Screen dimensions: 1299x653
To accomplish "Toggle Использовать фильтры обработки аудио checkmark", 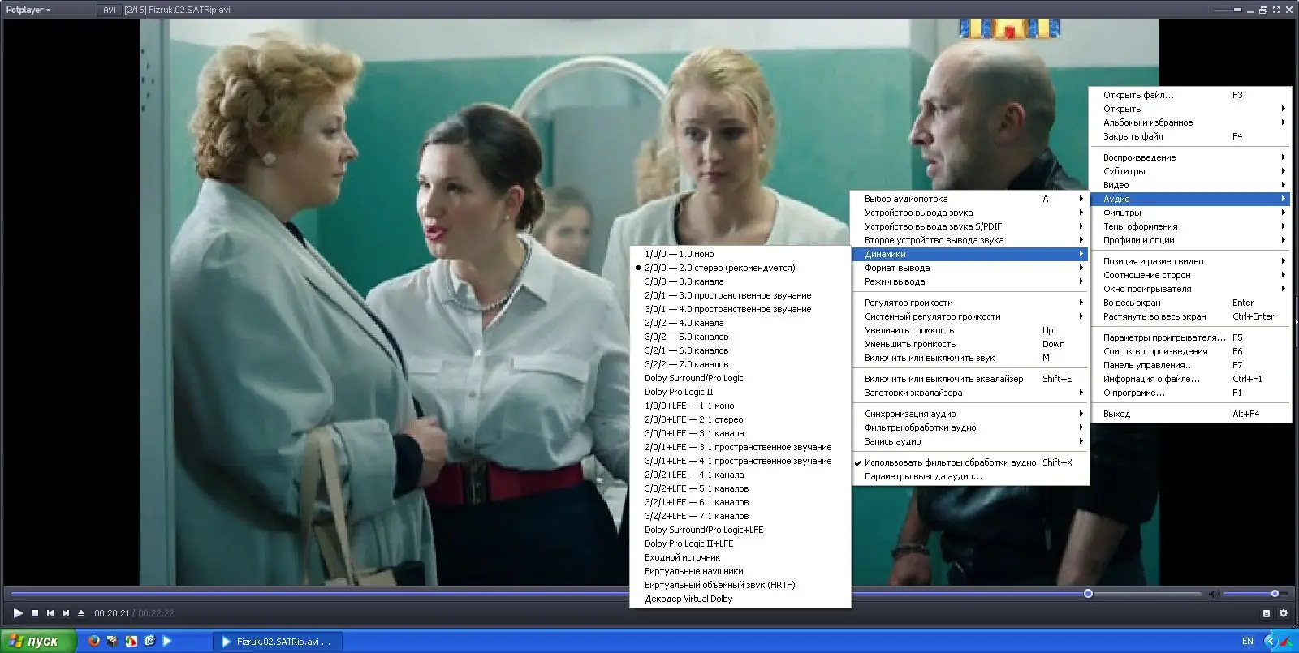I will pos(969,462).
